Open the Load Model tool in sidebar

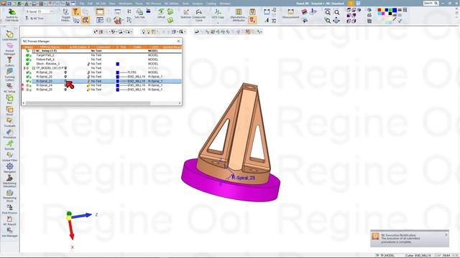pyautogui.click(x=9, y=35)
